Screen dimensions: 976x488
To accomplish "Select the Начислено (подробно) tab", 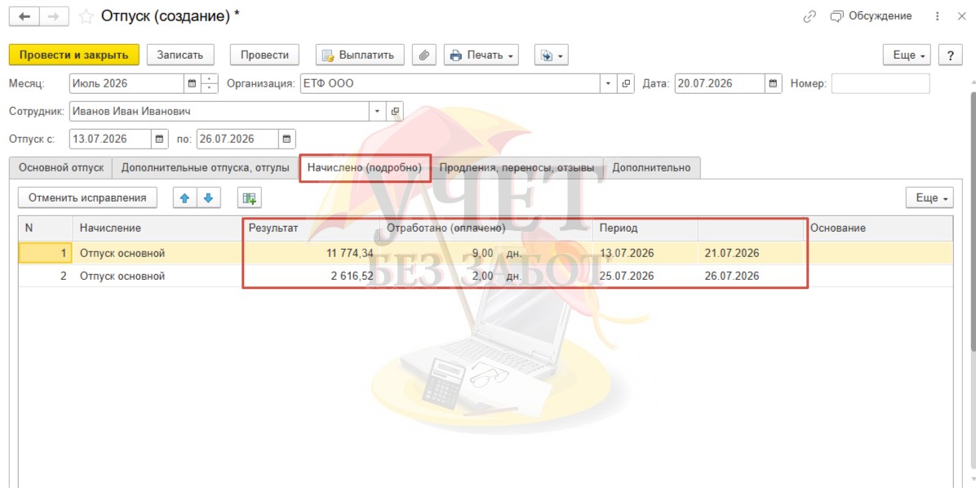I will [x=365, y=168].
